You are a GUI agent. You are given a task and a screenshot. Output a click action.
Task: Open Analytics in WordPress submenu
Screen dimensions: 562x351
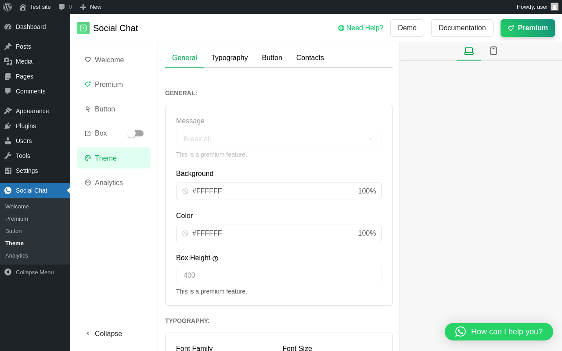17,255
